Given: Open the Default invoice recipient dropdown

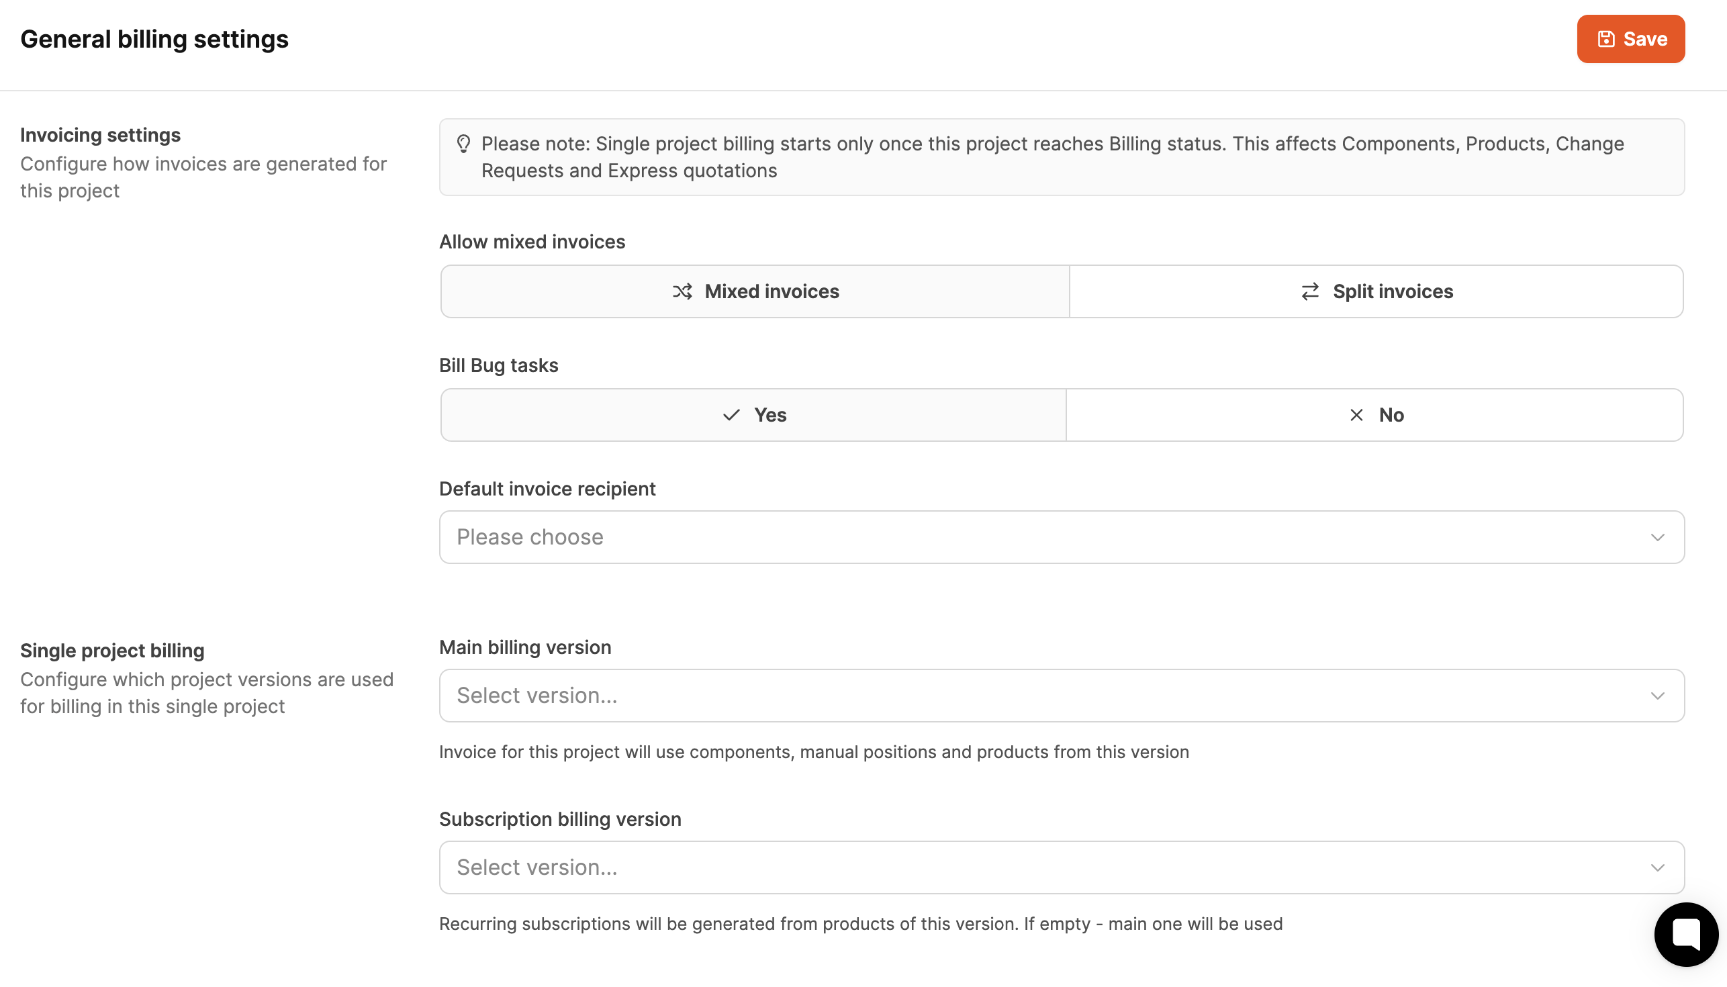Looking at the screenshot, I should [x=1062, y=537].
